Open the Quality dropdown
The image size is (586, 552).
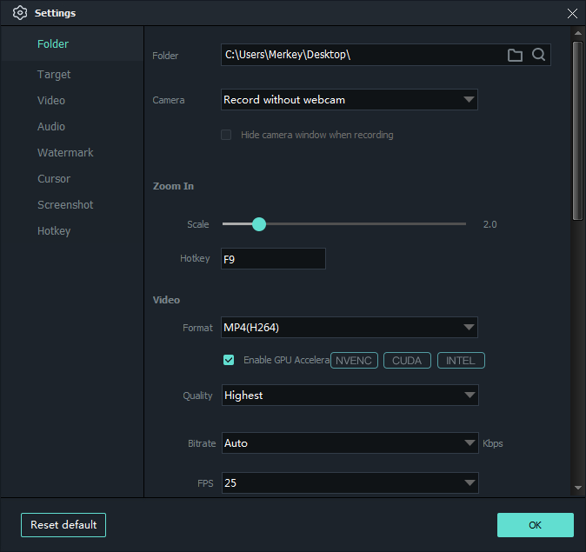[x=349, y=396]
